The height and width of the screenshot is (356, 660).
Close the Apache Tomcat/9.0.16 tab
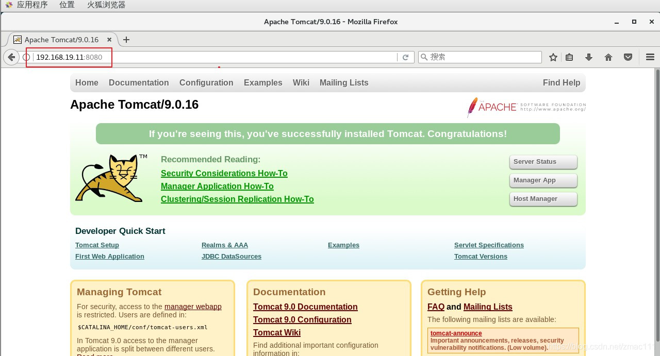click(x=109, y=40)
